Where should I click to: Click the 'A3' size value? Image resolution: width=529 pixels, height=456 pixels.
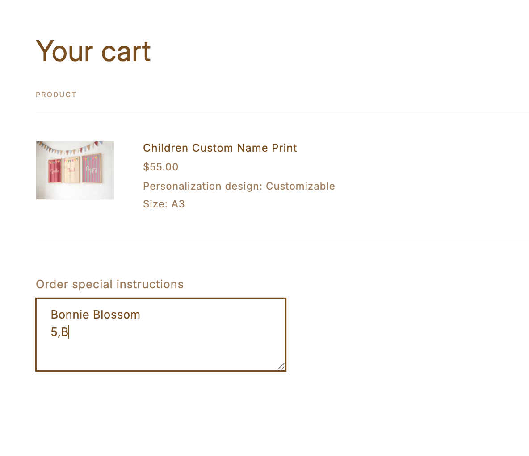[178, 204]
